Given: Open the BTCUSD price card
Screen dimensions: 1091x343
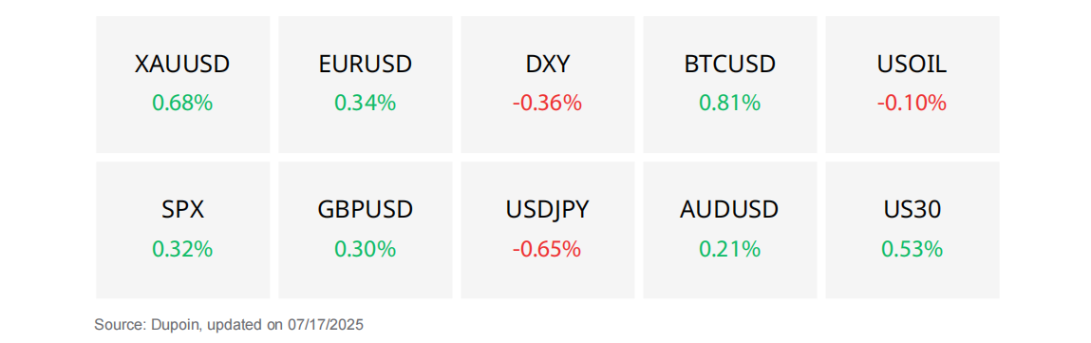Looking at the screenshot, I should 730,85.
